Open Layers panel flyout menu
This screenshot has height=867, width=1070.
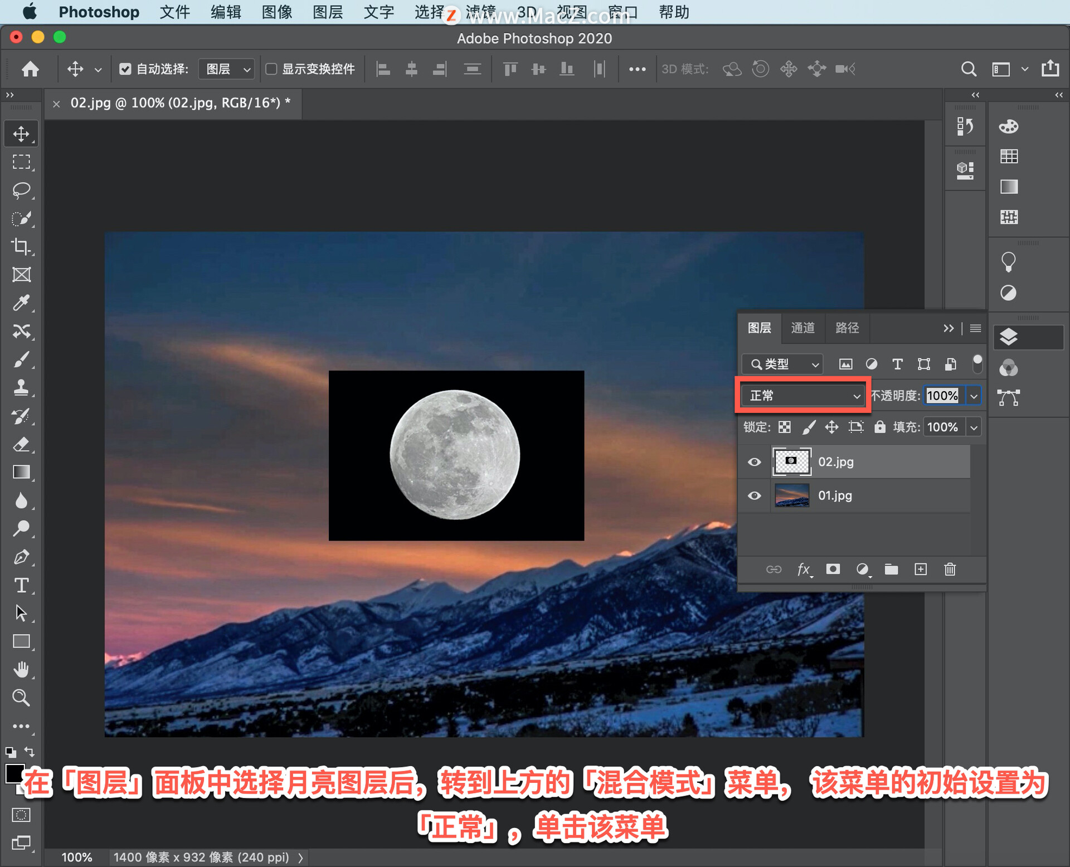(x=975, y=328)
